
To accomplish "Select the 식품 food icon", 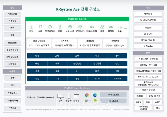I will pyautogui.click(x=40, y=27).
